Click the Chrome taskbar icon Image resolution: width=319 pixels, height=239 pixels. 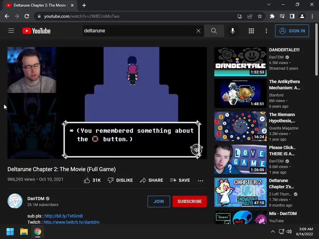click(x=38, y=232)
